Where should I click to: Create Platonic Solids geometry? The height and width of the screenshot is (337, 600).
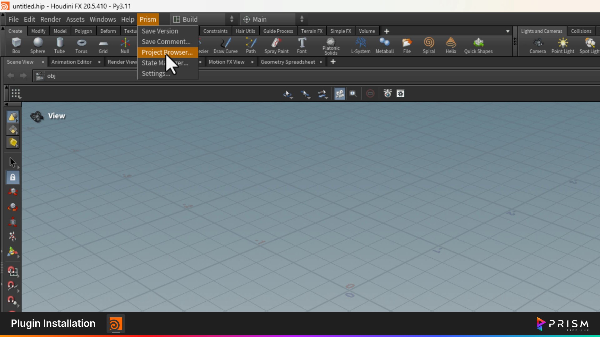click(x=331, y=46)
